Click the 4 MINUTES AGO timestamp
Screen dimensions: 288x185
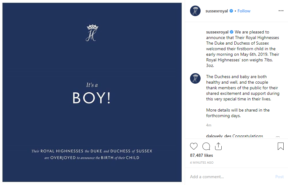click(x=202, y=163)
